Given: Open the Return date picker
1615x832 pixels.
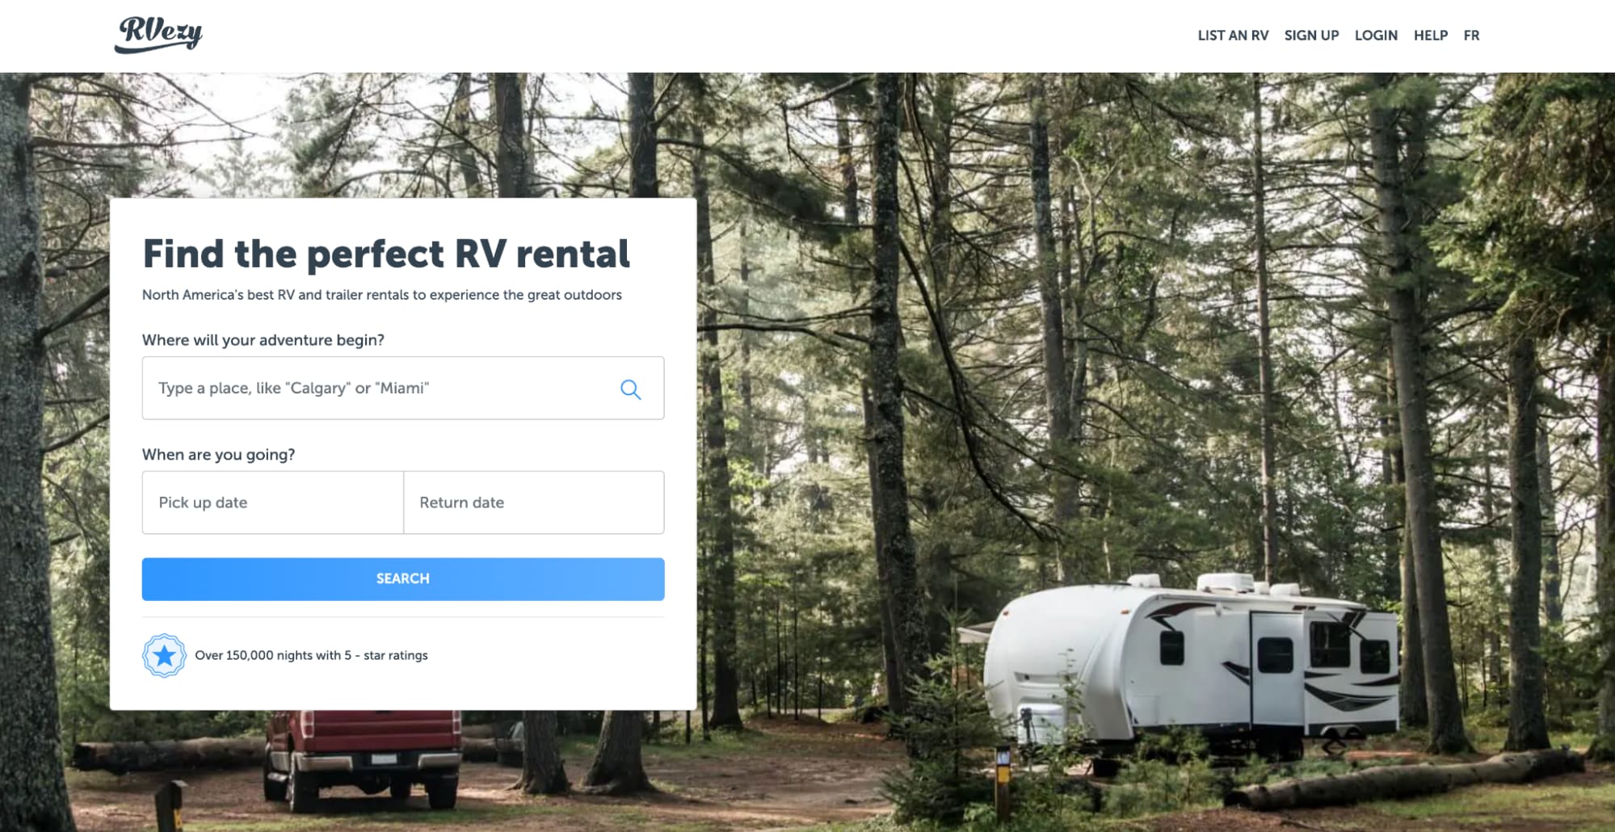Looking at the screenshot, I should (x=534, y=502).
